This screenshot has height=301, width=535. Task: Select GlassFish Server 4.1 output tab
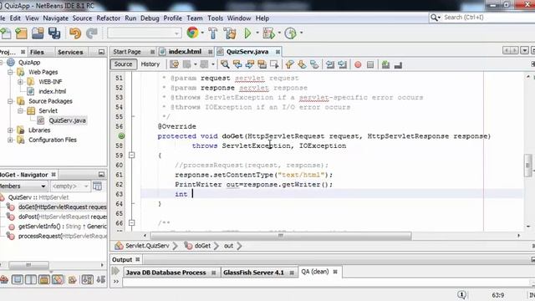tap(253, 273)
